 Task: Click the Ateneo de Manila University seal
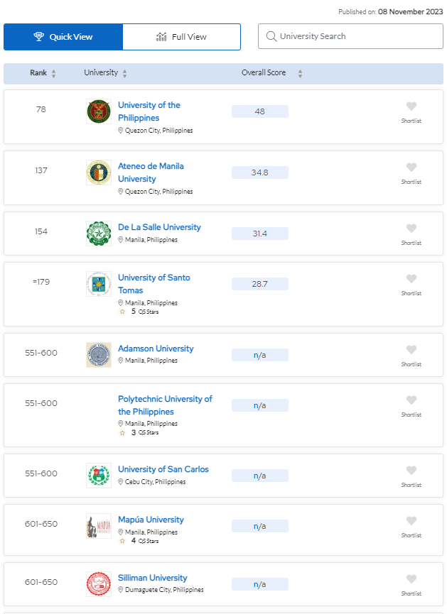99,172
